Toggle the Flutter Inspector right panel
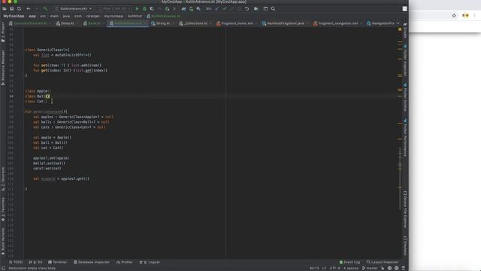This screenshot has width=481, height=271. [x=405, y=60]
